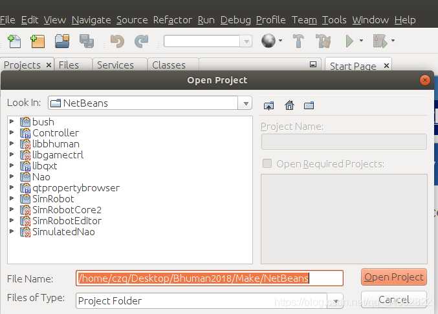Click the Build Project hammer icon

coord(298,41)
